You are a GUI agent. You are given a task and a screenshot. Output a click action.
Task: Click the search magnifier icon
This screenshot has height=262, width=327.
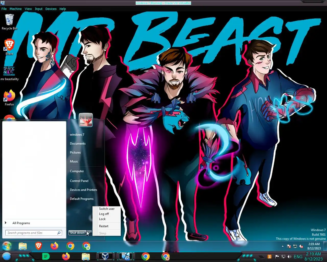59,233
